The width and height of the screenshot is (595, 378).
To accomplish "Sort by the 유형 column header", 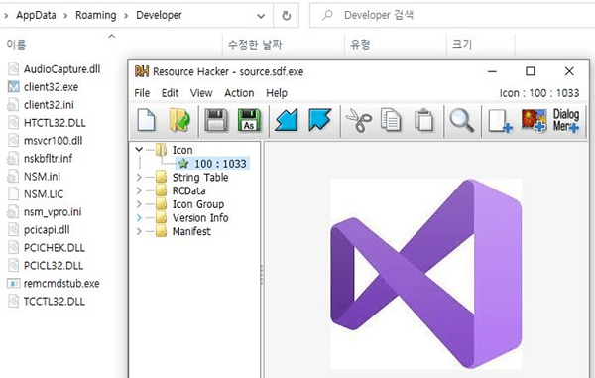I will click(360, 45).
